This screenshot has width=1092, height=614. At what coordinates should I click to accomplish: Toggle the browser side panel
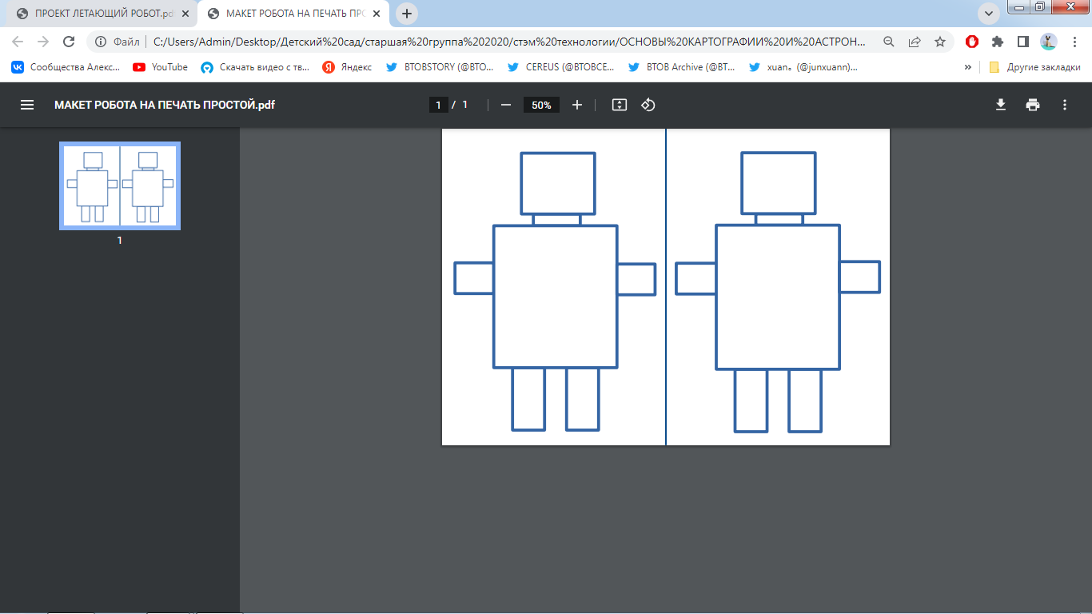(1022, 42)
